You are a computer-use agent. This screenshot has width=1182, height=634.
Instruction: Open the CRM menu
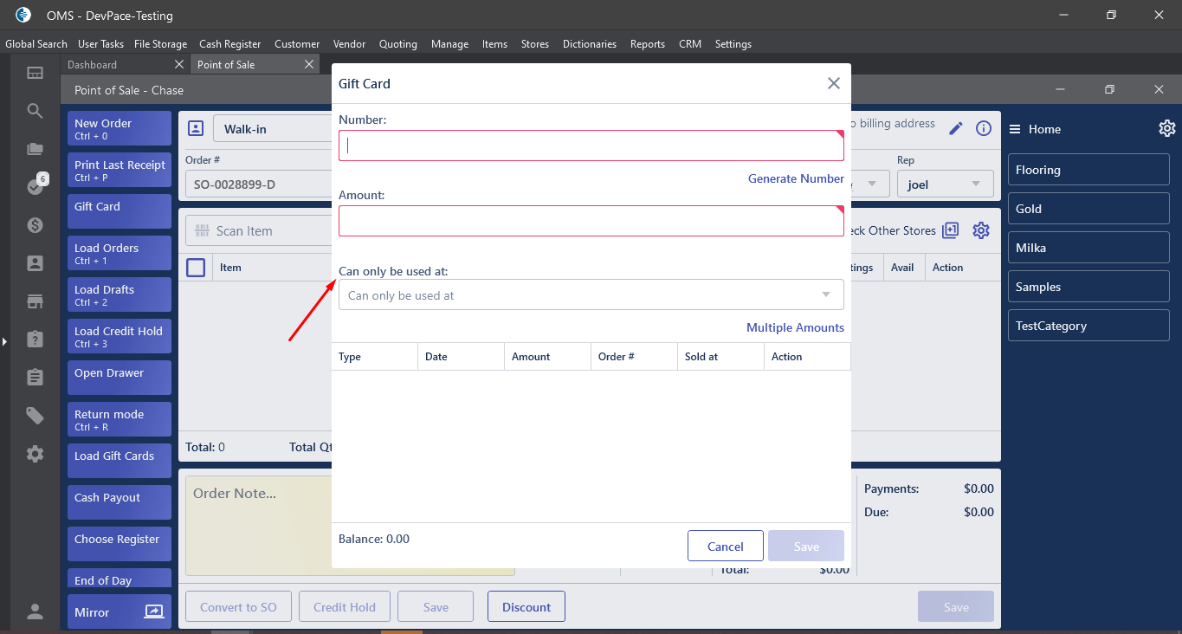coord(690,44)
